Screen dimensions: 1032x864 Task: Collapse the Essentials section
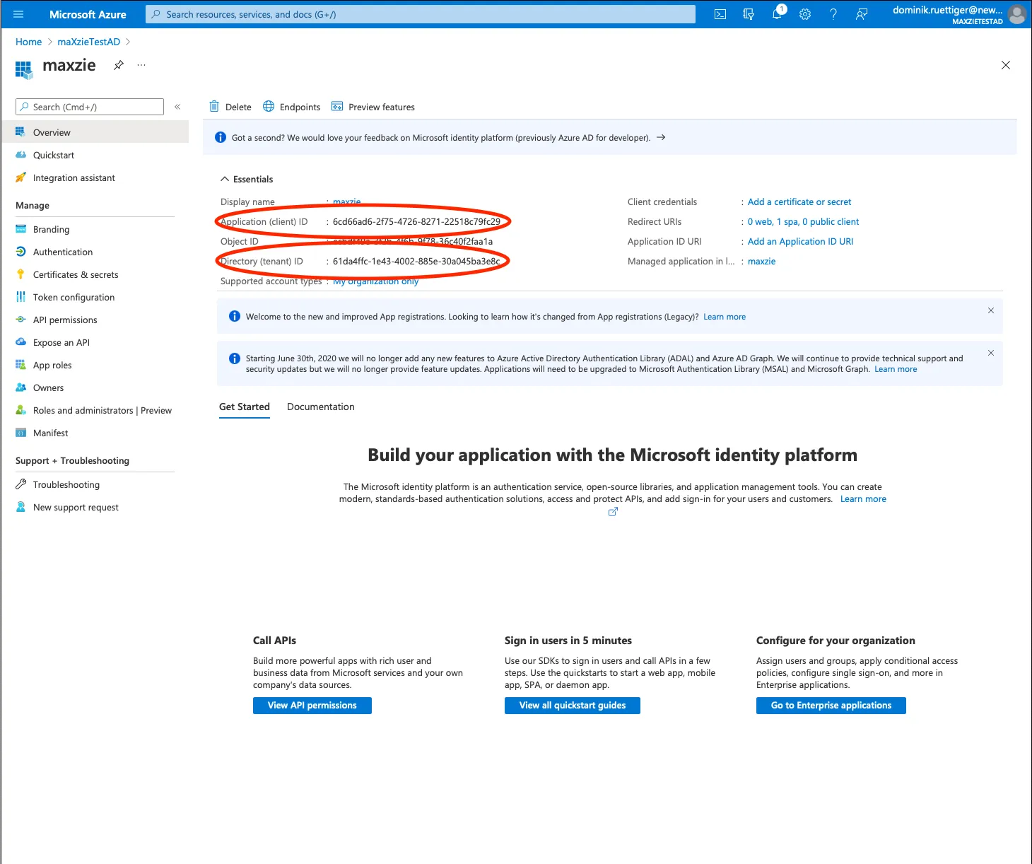(225, 179)
